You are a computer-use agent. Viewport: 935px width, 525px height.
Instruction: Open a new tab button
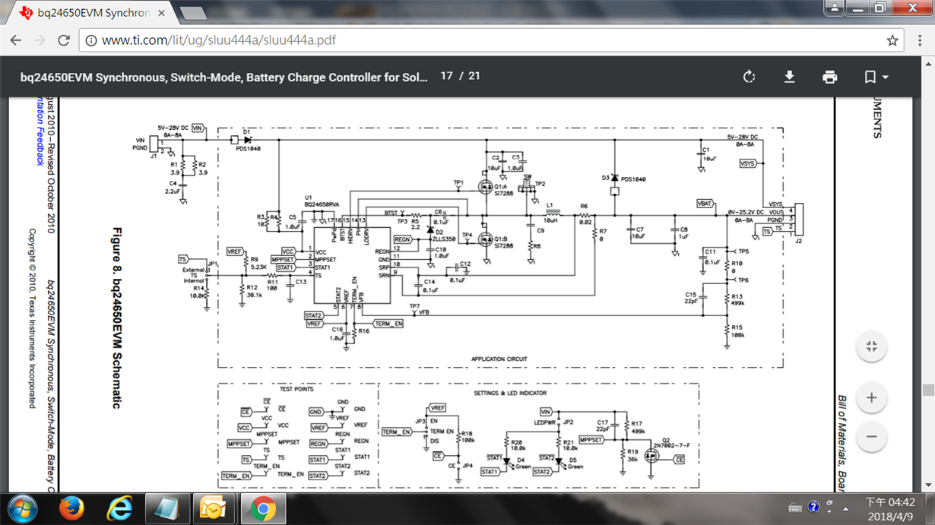click(x=193, y=13)
